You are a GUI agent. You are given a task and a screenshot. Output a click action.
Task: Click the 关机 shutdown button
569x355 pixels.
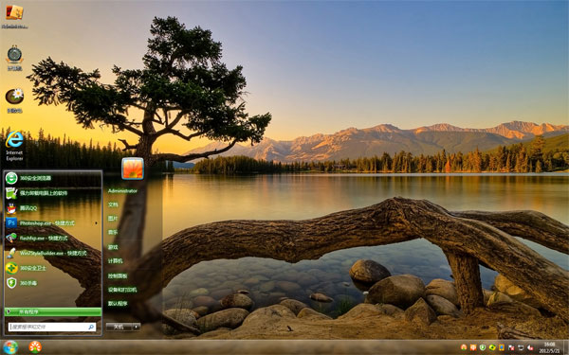point(119,327)
